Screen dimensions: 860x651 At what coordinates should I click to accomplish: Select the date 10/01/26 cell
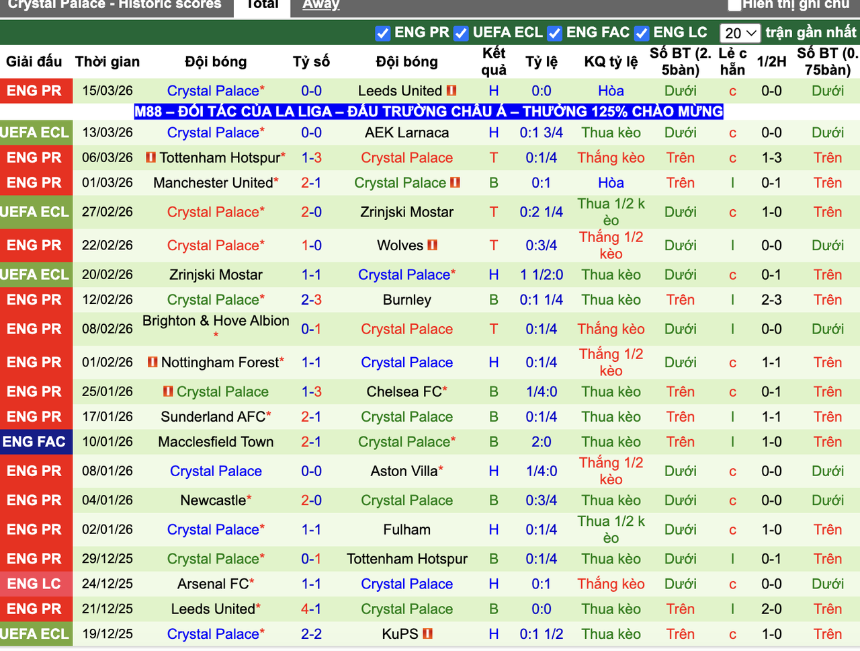[x=107, y=442]
